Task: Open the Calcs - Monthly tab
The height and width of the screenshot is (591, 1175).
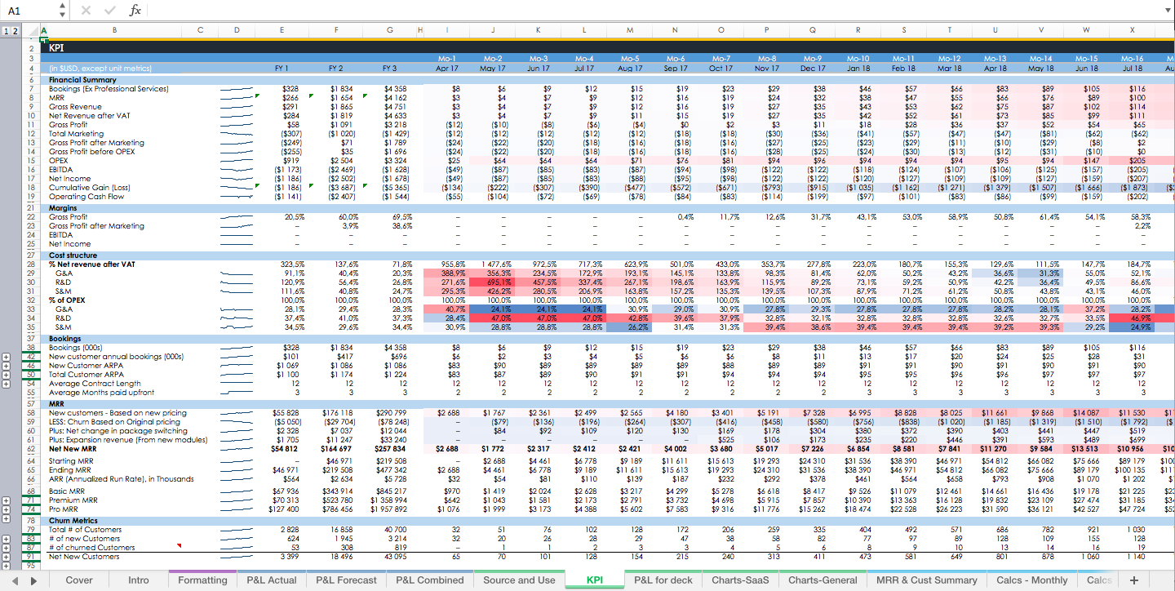Action: tap(1032, 580)
